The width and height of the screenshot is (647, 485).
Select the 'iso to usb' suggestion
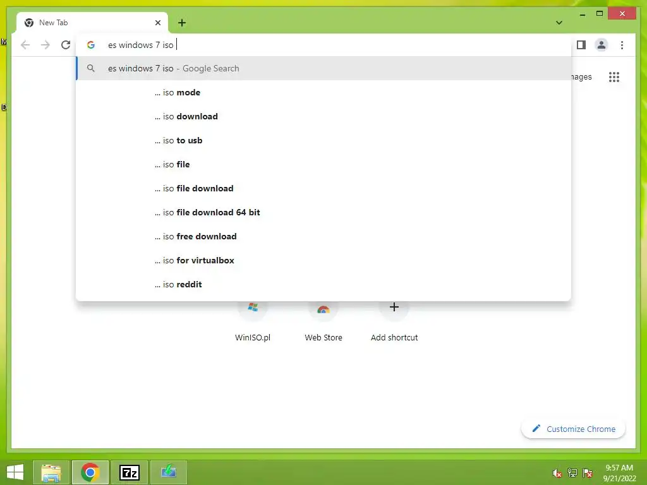pos(324,140)
